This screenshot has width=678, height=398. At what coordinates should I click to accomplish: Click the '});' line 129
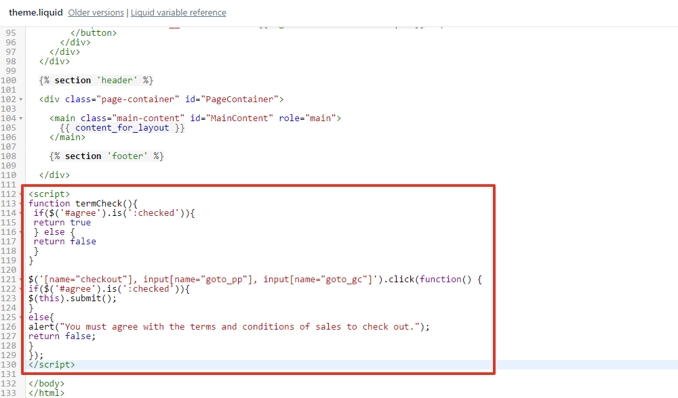(x=36, y=355)
